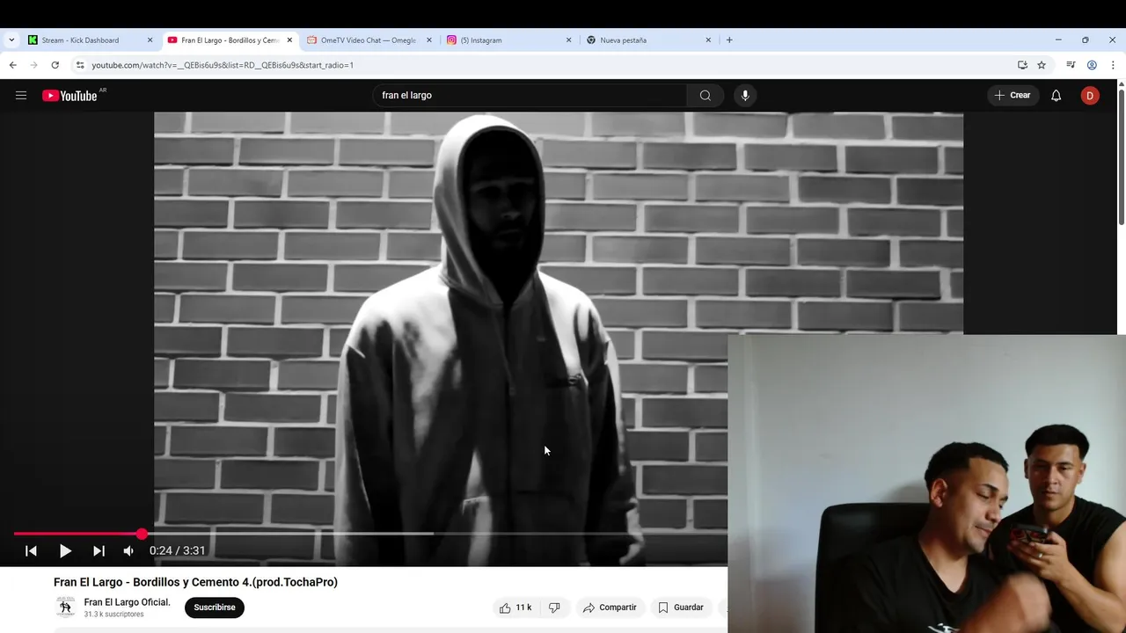
Task: Switch to OmeTV Video Chat tab
Action: [368, 40]
